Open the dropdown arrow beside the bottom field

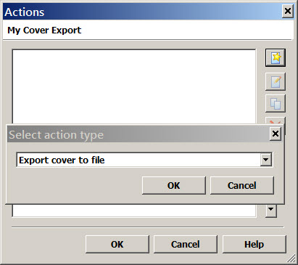point(271,211)
